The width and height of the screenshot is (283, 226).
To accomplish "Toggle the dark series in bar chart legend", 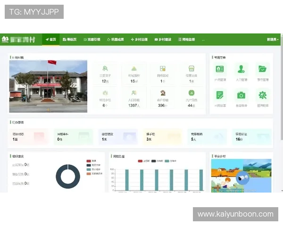I will coord(154,161).
